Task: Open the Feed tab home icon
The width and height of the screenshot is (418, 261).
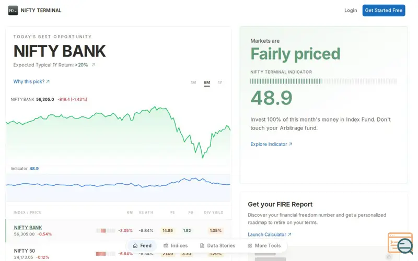Action: pyautogui.click(x=135, y=245)
